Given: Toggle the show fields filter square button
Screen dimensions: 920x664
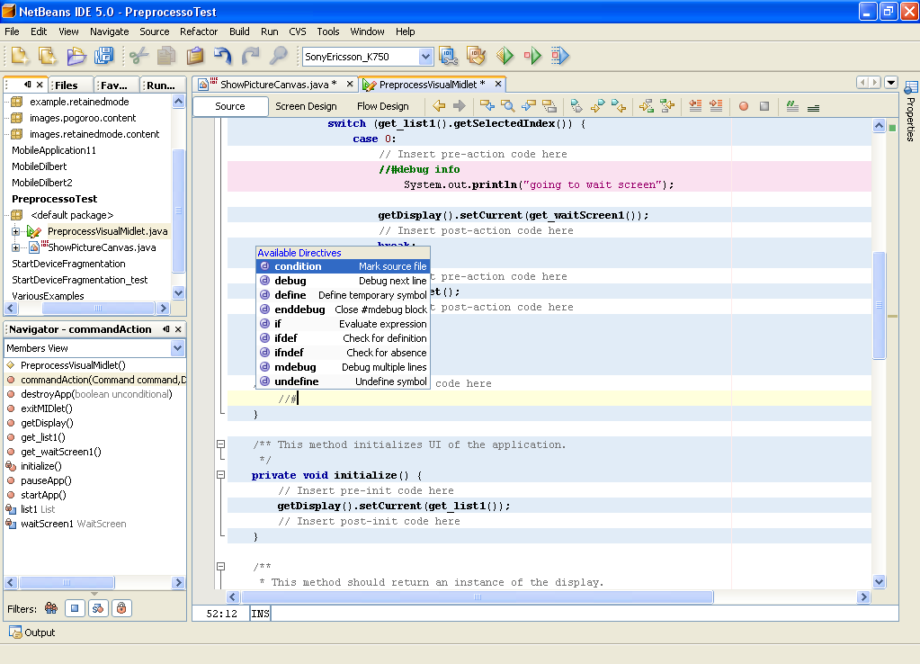Looking at the screenshot, I should click(x=75, y=608).
